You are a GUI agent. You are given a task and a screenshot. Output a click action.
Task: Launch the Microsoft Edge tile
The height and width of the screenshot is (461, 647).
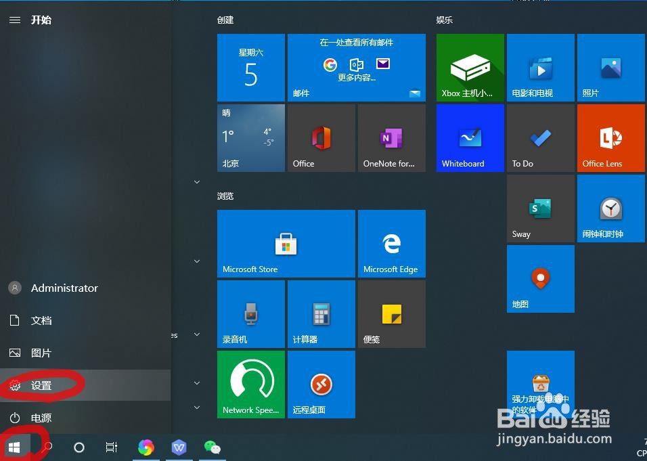392,244
